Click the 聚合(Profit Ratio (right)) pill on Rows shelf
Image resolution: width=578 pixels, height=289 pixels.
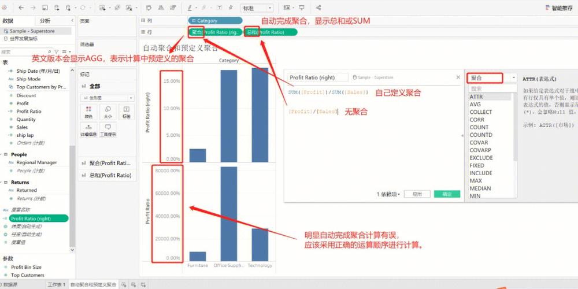[215, 32]
